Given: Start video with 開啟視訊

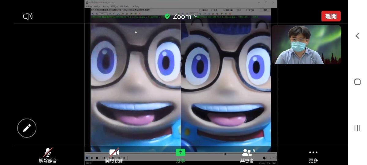Looking at the screenshot, I should point(114,156).
